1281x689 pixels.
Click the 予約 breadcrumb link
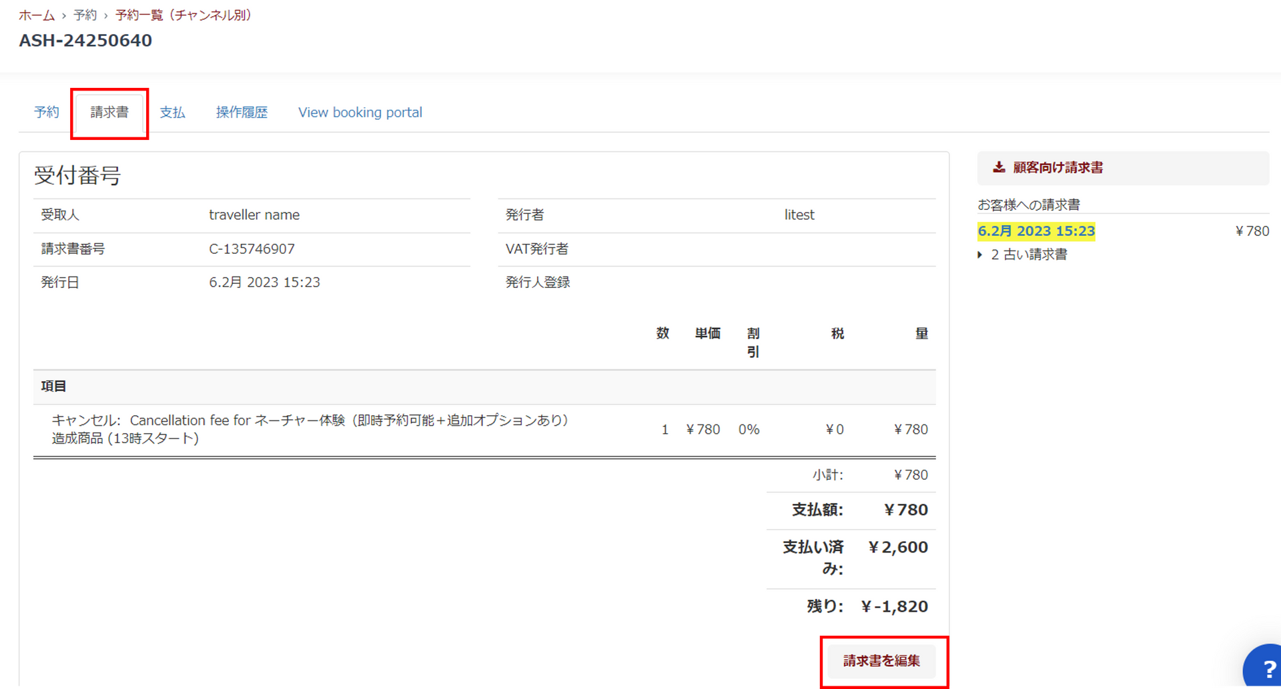pyautogui.click(x=85, y=15)
